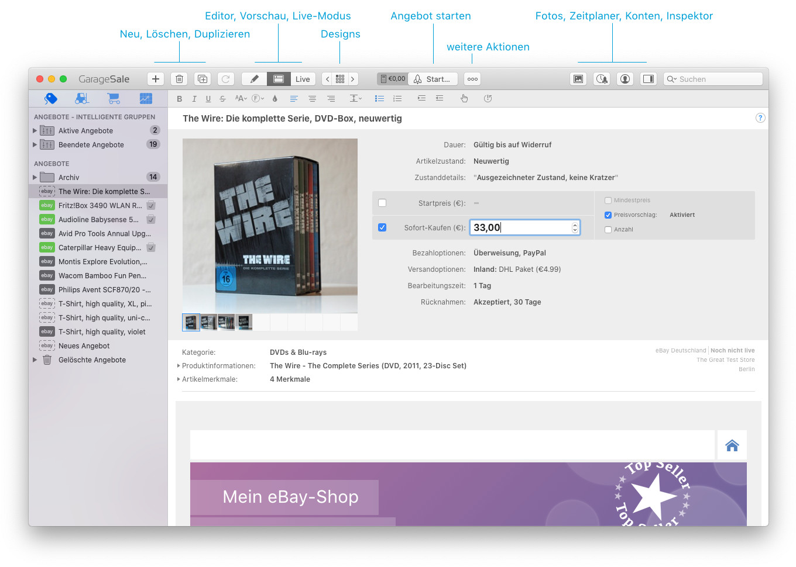
Task: Click Start... to launch the listing
Action: [433, 79]
